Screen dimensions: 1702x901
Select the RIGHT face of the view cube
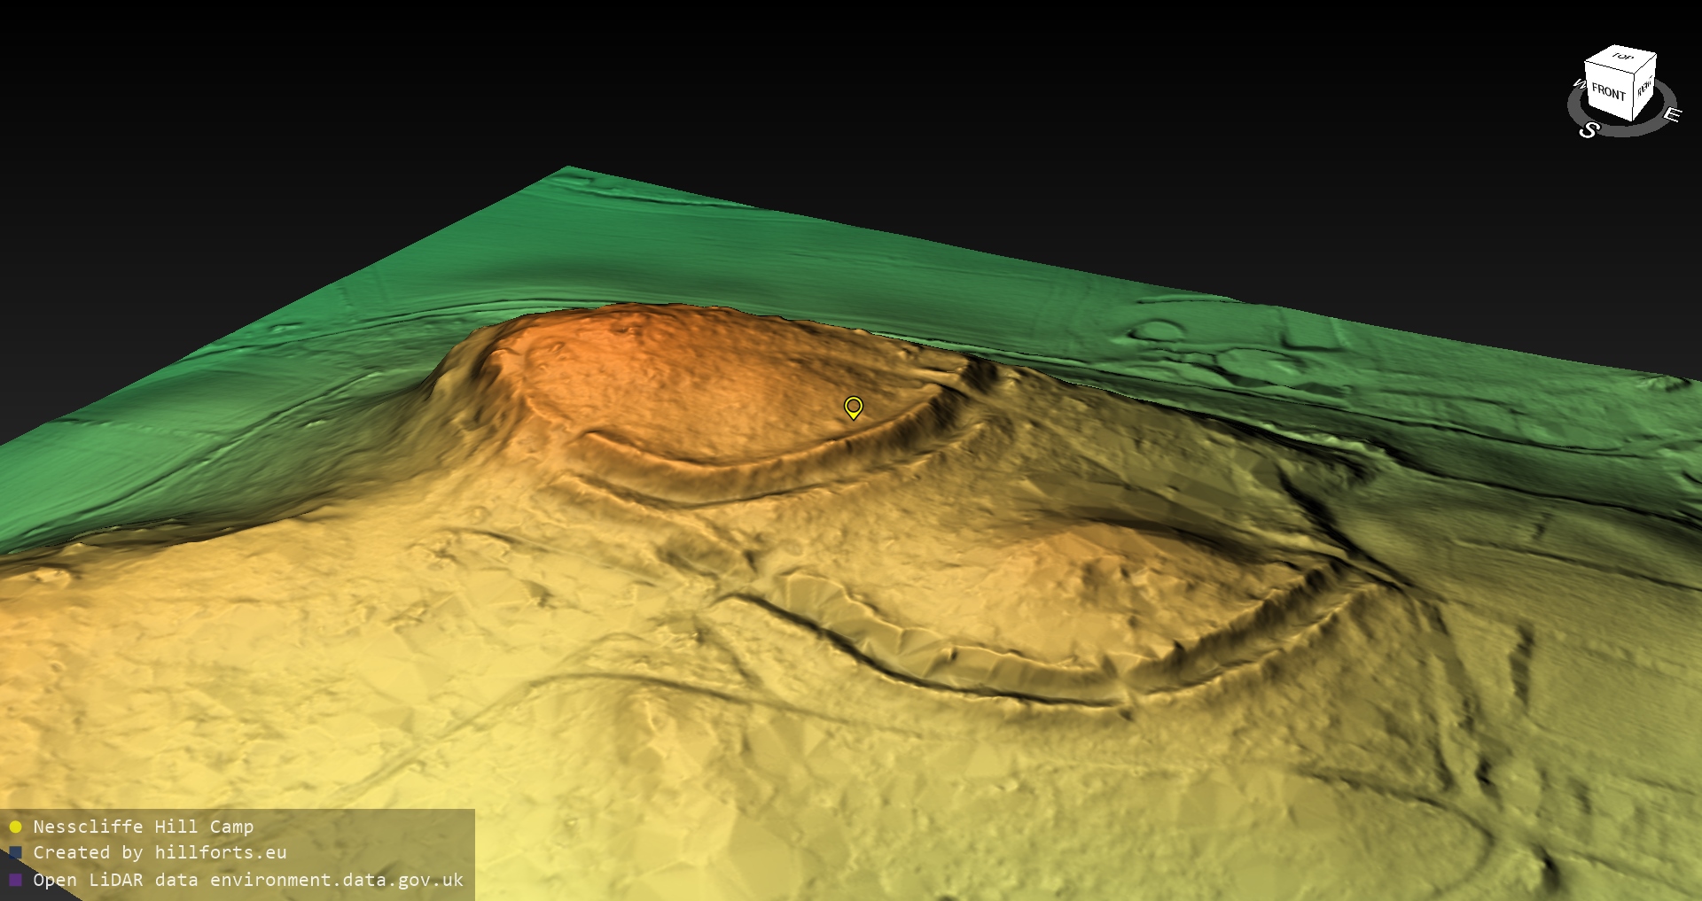click(x=1644, y=88)
